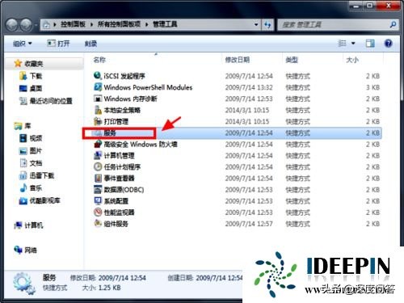This screenshot has height=303, width=404.
Task: Select the 打印管理 icon
Action: (97, 121)
